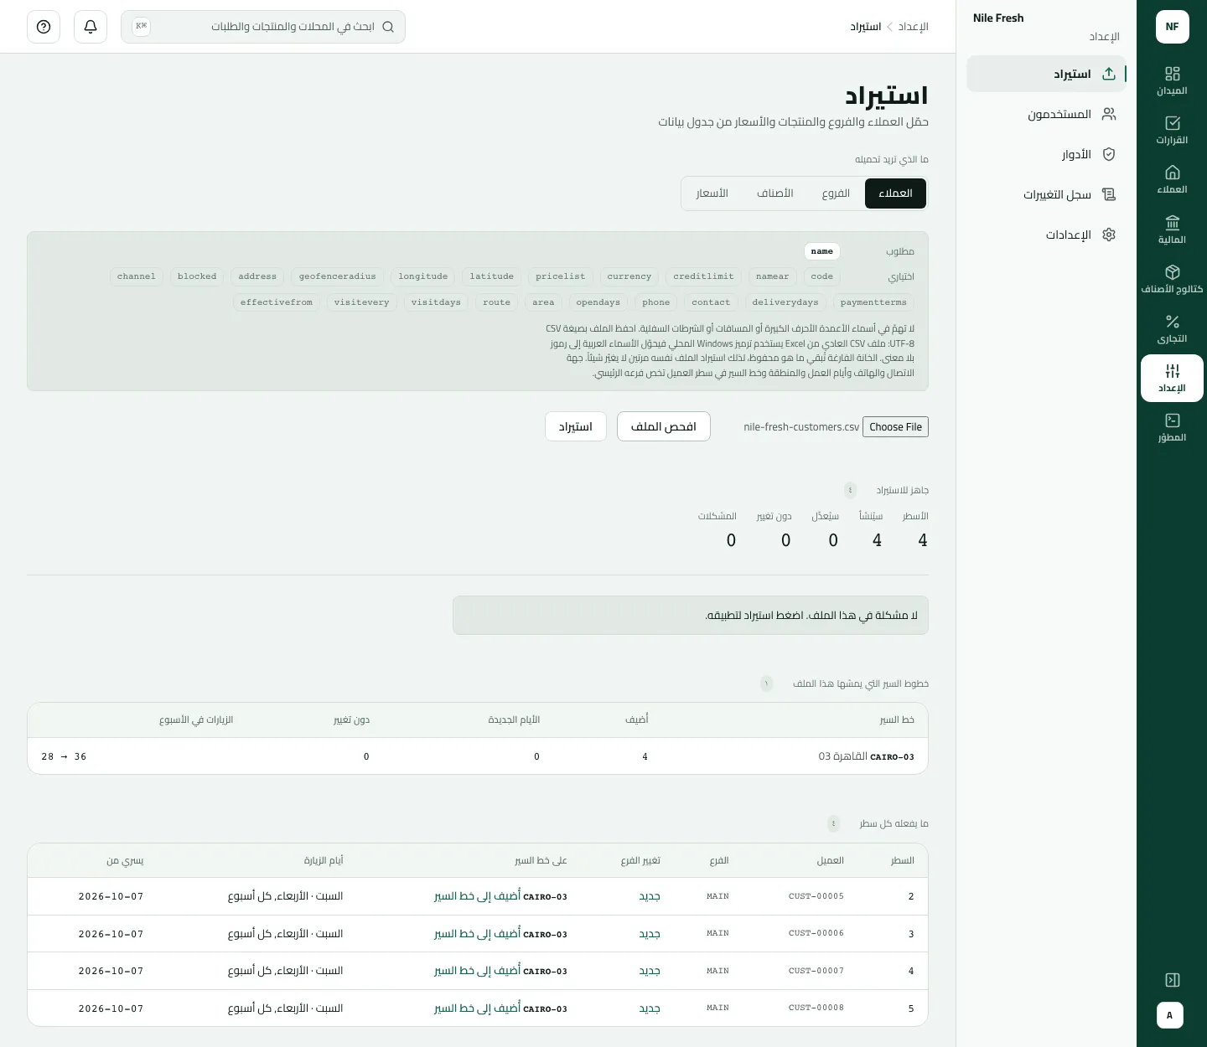The image size is (1207, 1047).
Task: Click the geofenceradius column chip
Action: [338, 276]
